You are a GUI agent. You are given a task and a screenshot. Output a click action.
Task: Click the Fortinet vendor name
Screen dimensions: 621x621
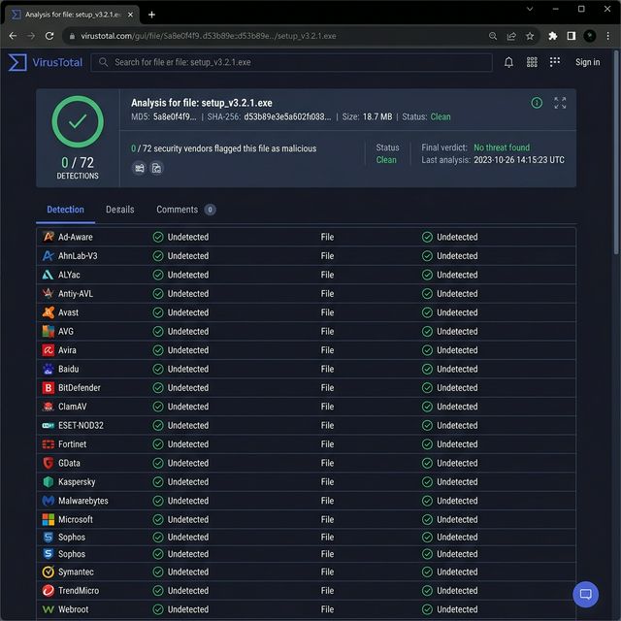pyautogui.click(x=72, y=444)
